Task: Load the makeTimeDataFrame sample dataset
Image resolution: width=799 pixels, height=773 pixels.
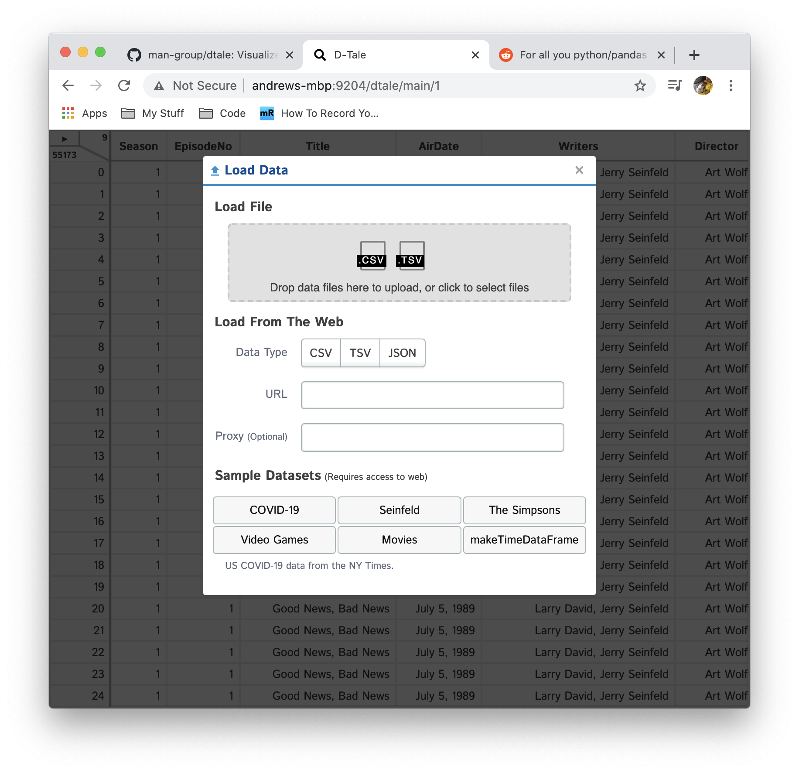Action: [x=525, y=540]
